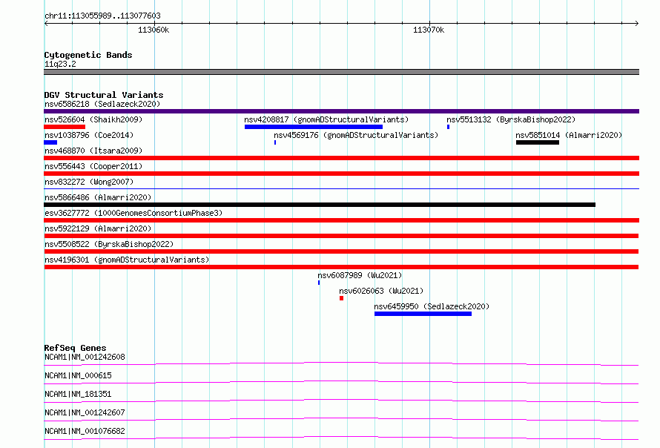
Task: Click the NCAM1|NM_001076682 transcript label
Action: 85,431
